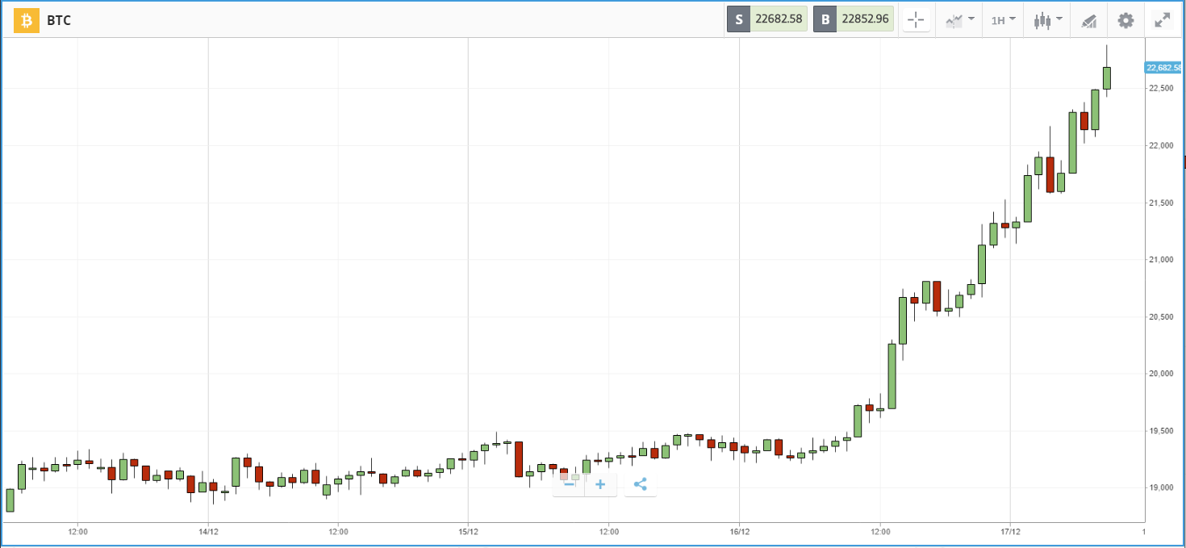Select the drawing tools pencil icon
Screen dimensions: 1186x548
[x=1089, y=21]
